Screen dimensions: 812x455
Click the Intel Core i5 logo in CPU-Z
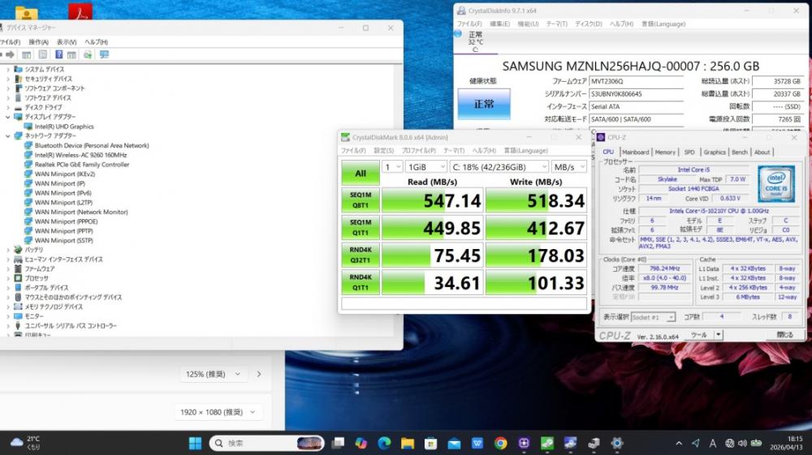[x=775, y=183]
